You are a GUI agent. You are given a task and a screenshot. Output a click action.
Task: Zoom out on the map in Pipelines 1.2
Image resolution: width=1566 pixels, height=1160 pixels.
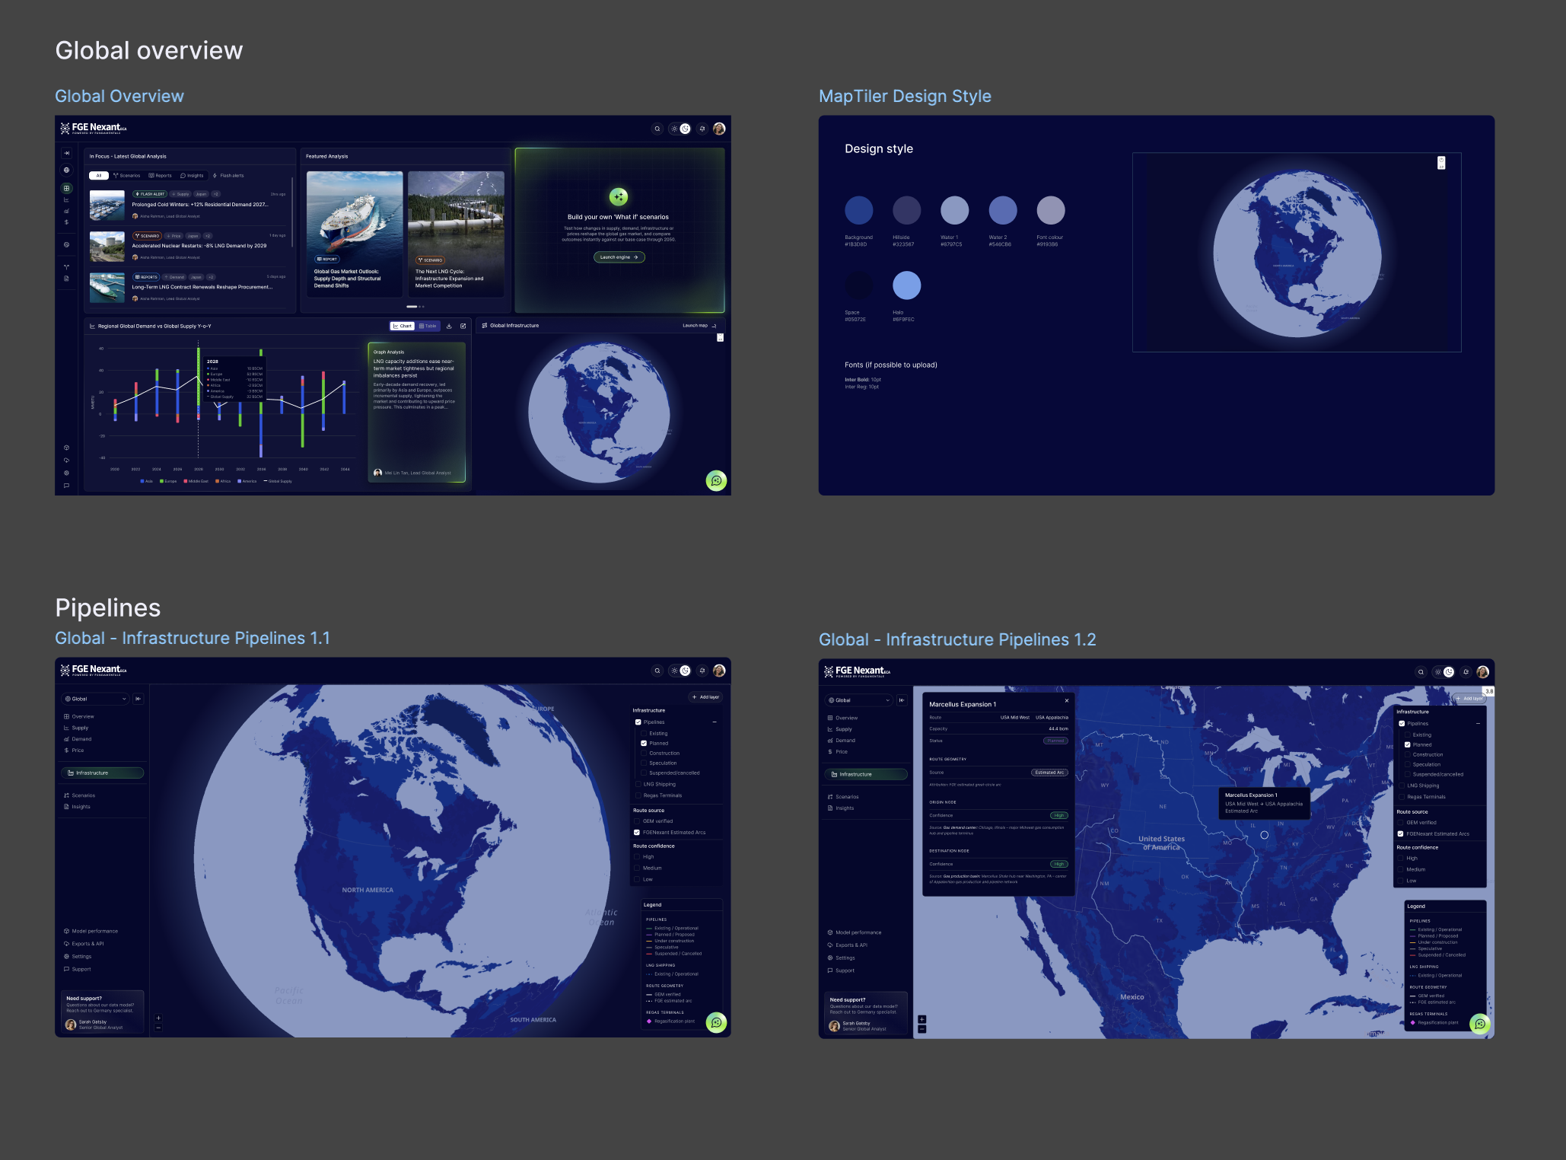click(x=921, y=1029)
